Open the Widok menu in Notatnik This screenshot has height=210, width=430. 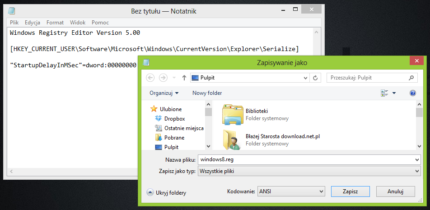pos(78,23)
